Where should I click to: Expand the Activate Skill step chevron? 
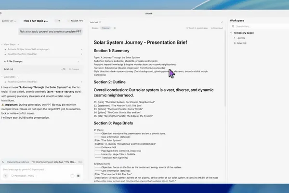coord(81,49)
